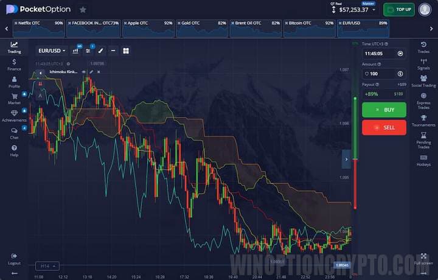Click the user avatar icon
Image resolution: width=438 pixels, height=280 pixels.
pyautogui.click(x=425, y=10)
